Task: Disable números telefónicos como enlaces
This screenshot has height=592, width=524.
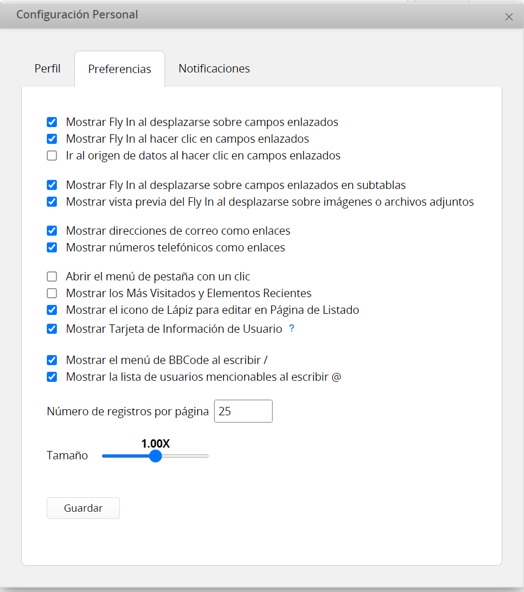Action: (52, 248)
